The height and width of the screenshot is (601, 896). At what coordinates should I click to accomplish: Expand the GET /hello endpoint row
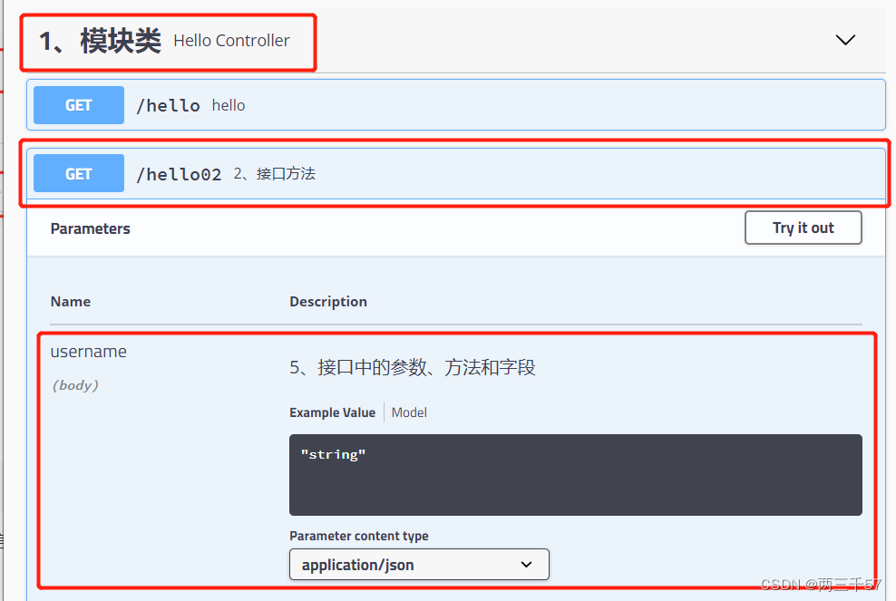point(456,105)
